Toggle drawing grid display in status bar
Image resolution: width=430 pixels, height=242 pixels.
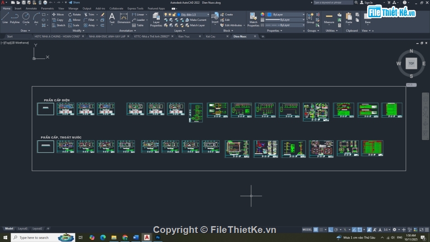pyautogui.click(x=316, y=230)
